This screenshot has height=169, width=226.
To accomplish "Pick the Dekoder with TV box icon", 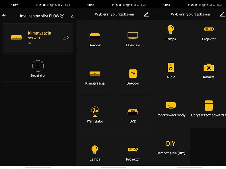I will (133, 77).
